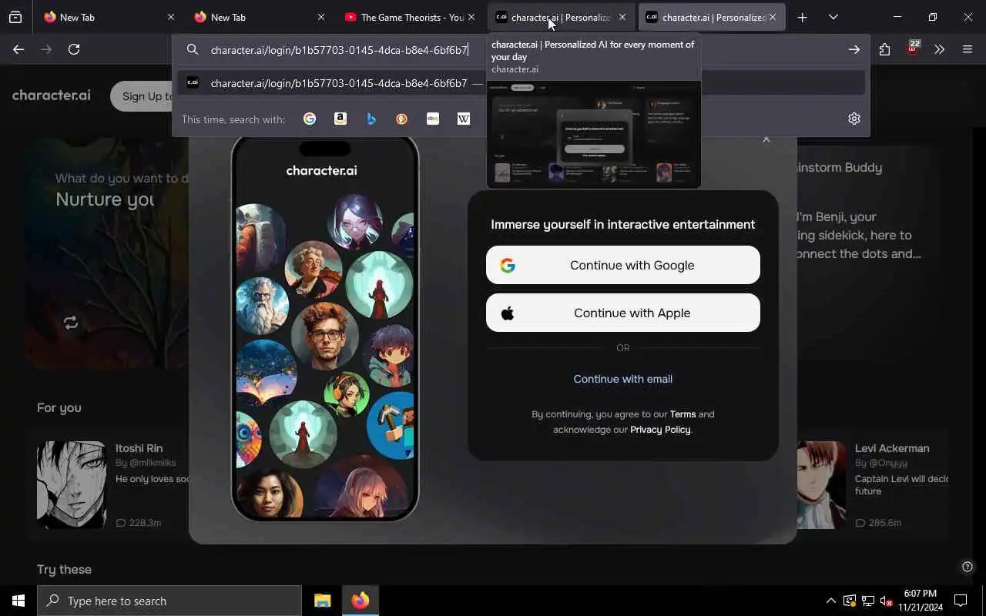Open the volume tray icon

coord(887,601)
